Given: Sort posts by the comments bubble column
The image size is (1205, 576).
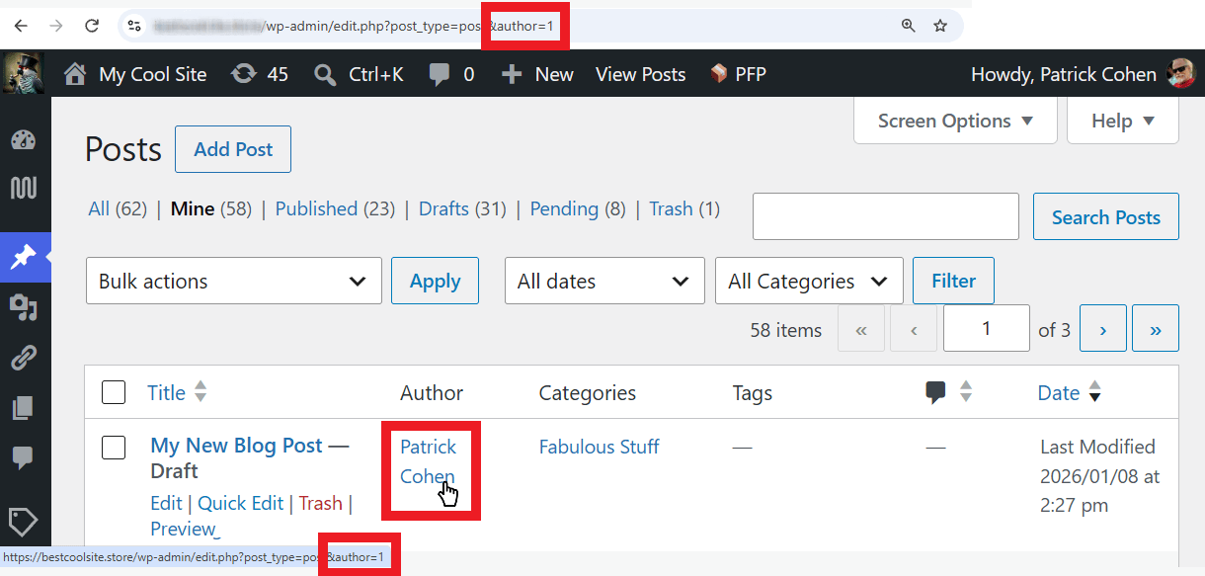Looking at the screenshot, I should click(948, 392).
